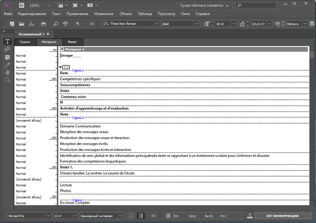Show hidden characters with the pilcrow icon
Image resolution: width=316 pixels, height=223 pixels.
[78, 24]
